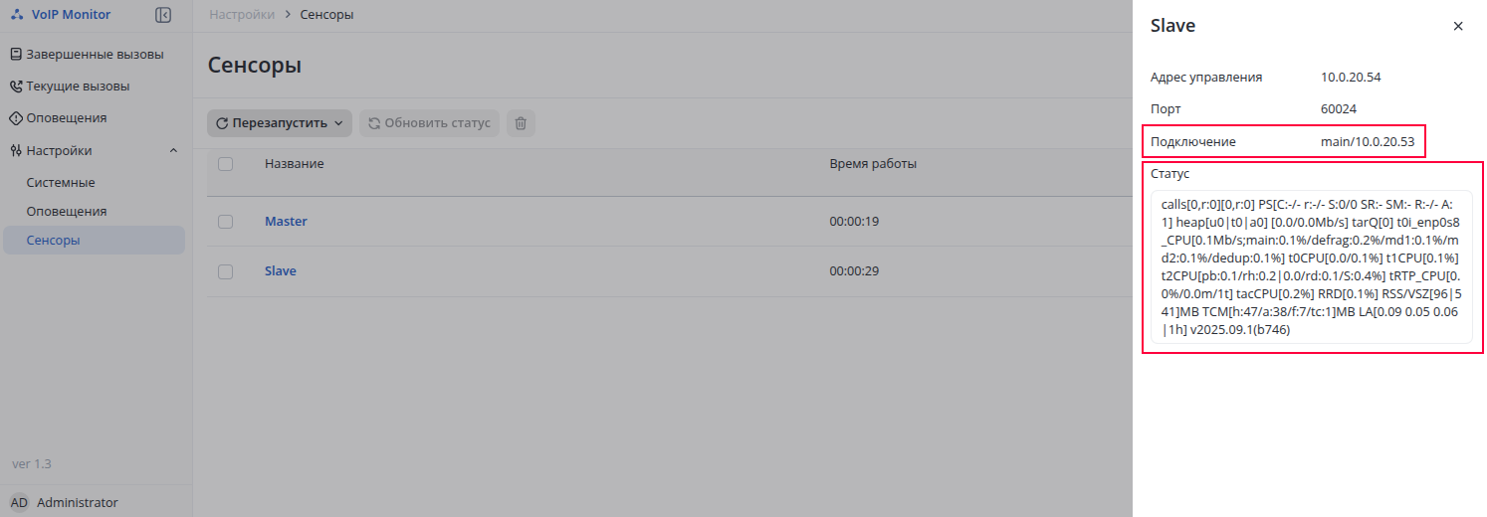Screen dimensions: 1487x517
Task: Open Оповещения under Настройки submenu
Action: (x=67, y=212)
